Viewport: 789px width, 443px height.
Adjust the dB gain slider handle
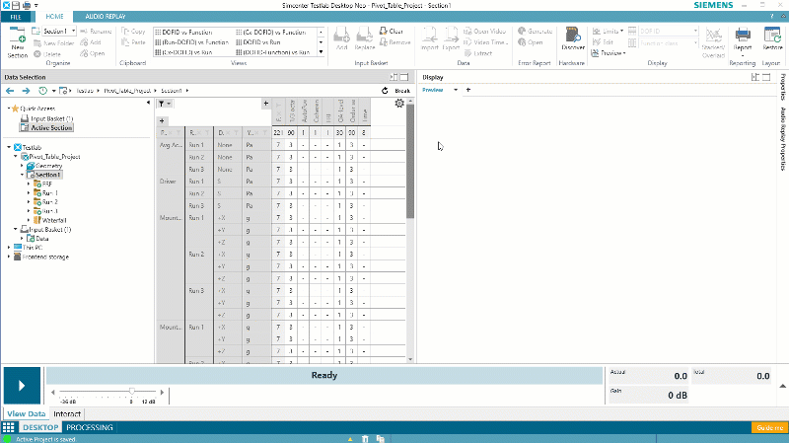tap(131, 393)
